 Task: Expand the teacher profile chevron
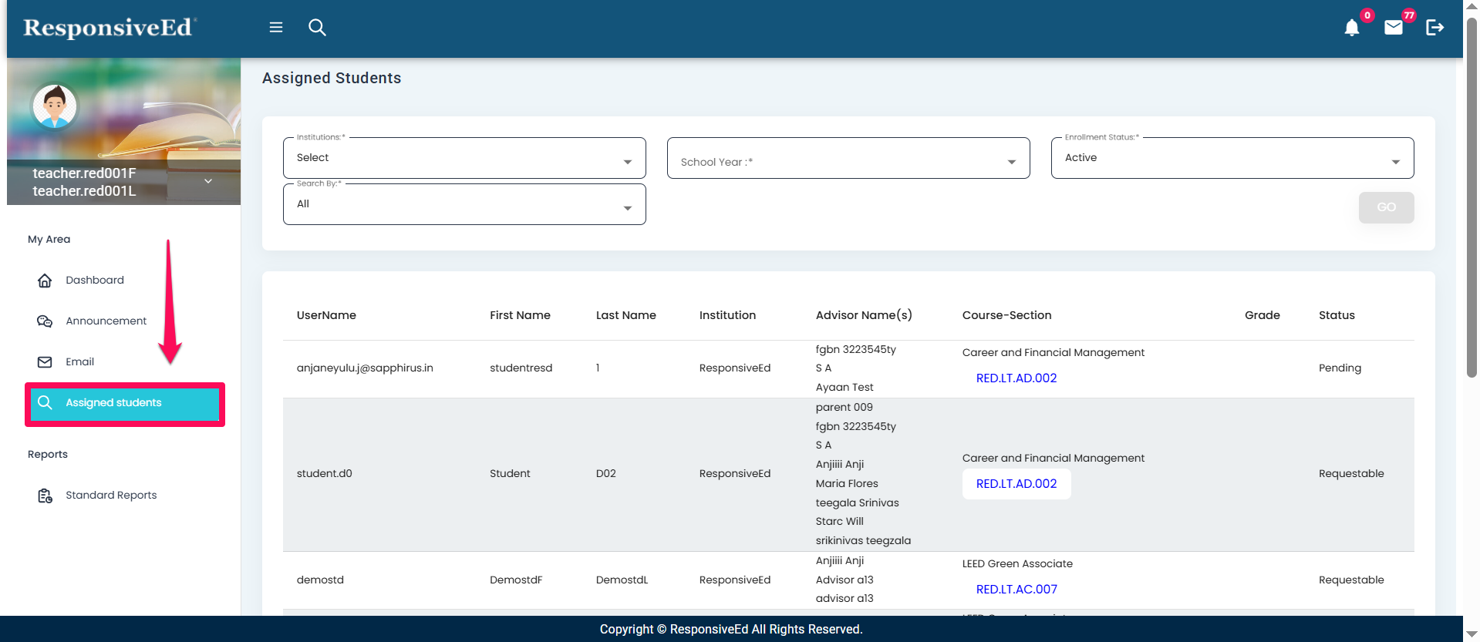point(208,181)
